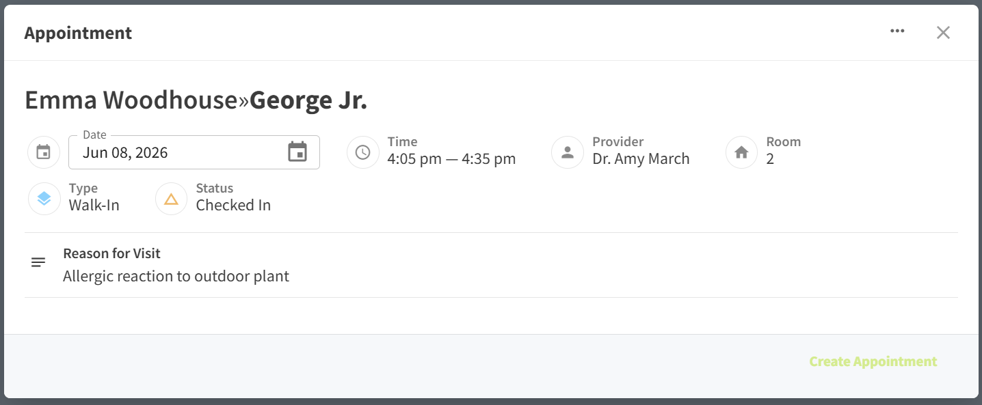Click the triangle icon beside Status
The width and height of the screenshot is (982, 405).
point(171,199)
